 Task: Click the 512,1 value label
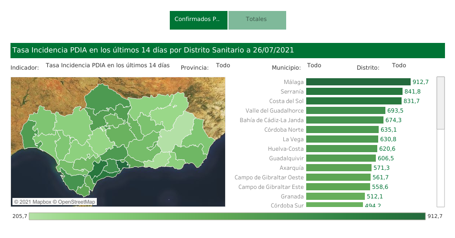click(374, 197)
